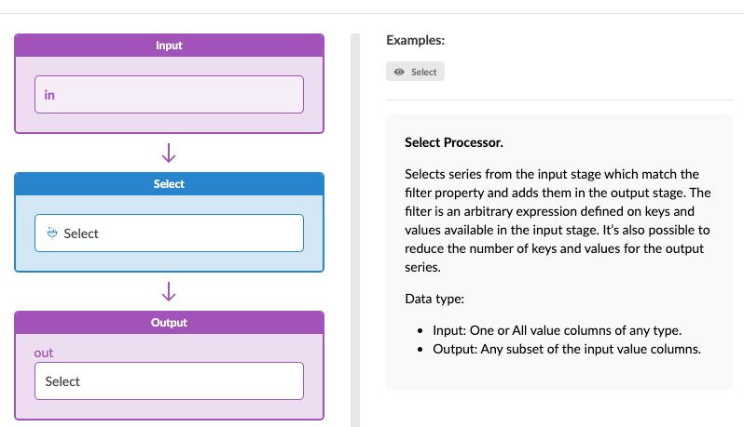The height and width of the screenshot is (427, 744).
Task: Click the 'out' label in Output stage
Action: tap(44, 353)
